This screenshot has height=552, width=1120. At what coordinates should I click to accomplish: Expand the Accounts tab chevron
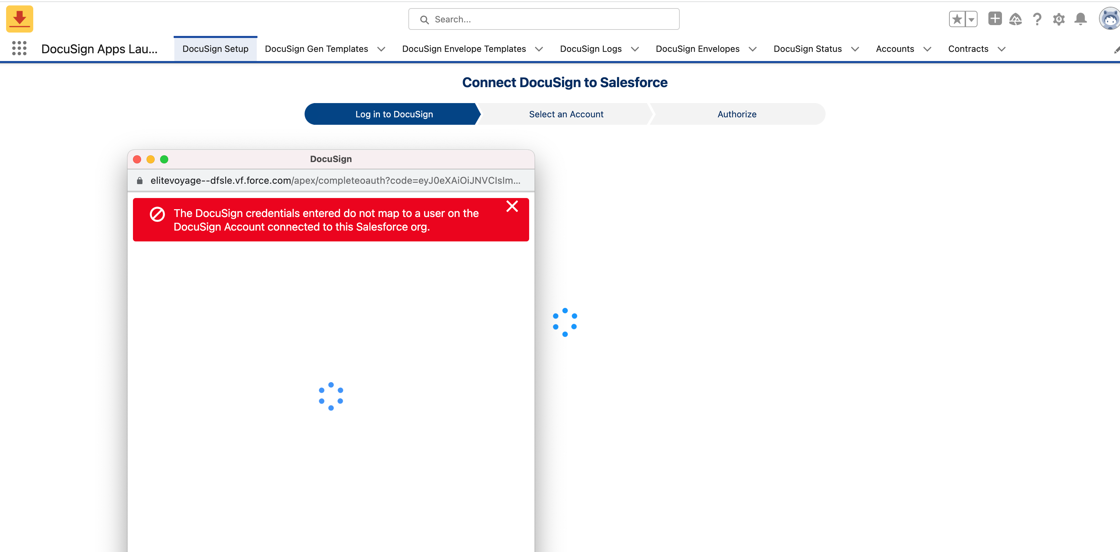pos(927,49)
